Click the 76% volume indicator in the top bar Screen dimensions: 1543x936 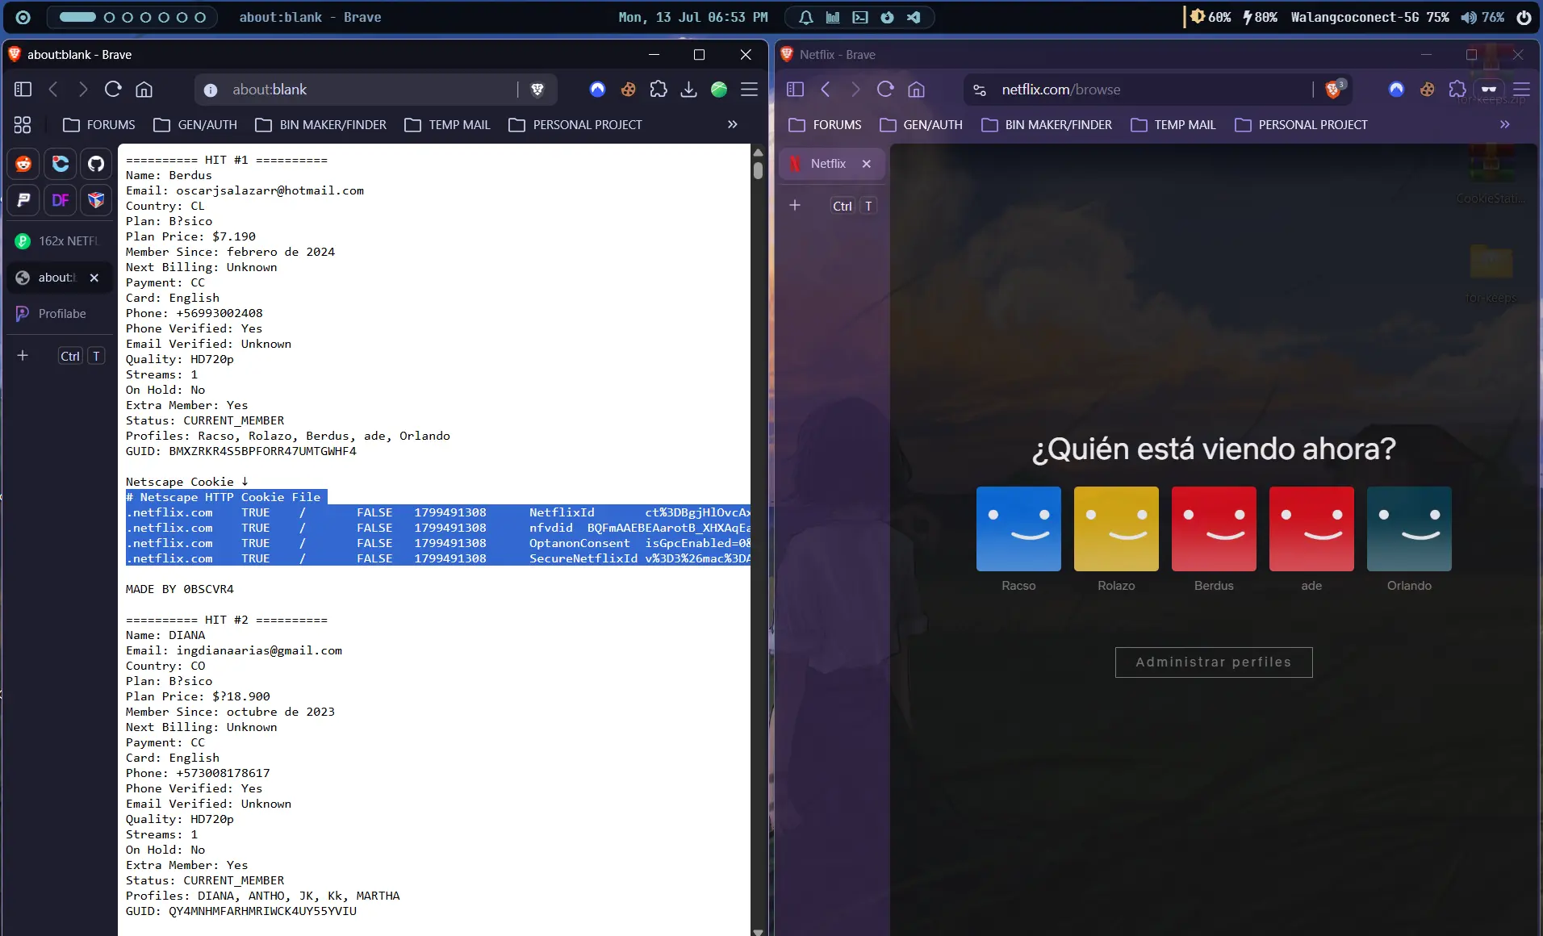[1482, 17]
